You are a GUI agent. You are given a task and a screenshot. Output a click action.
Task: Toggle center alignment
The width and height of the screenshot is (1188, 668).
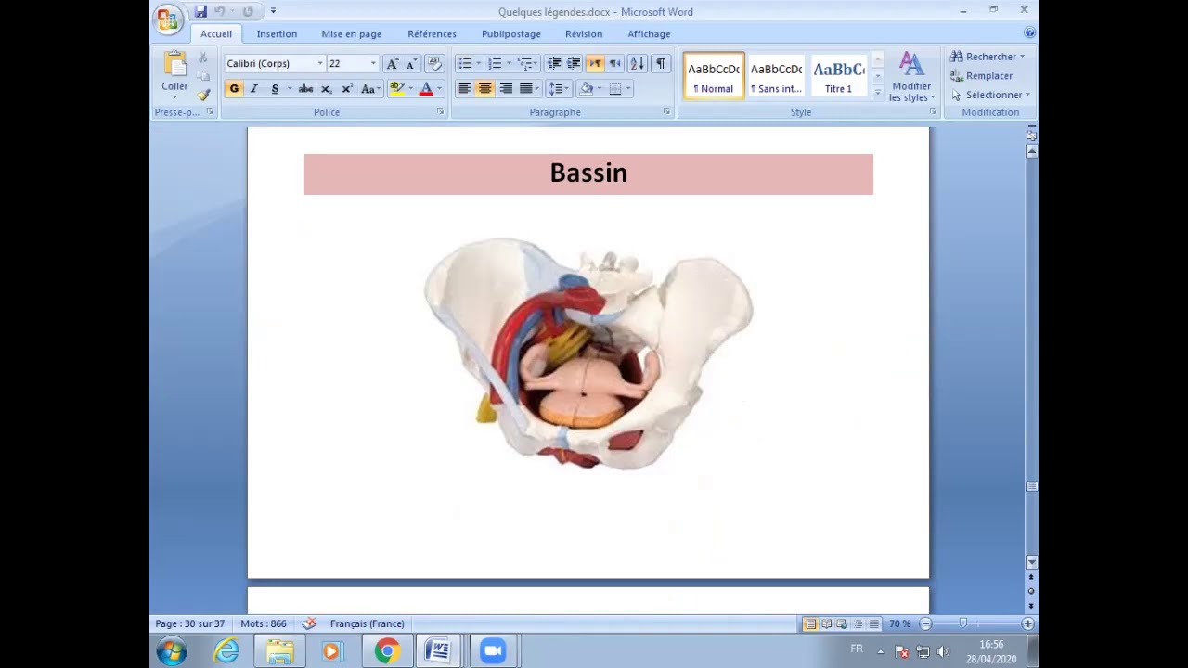click(x=484, y=89)
